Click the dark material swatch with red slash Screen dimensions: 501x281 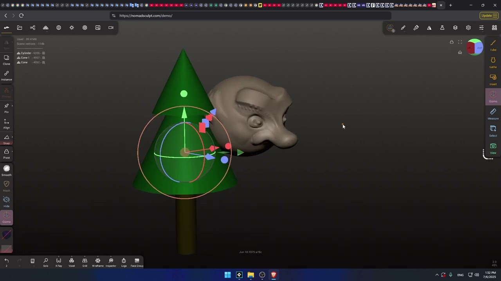7,235
